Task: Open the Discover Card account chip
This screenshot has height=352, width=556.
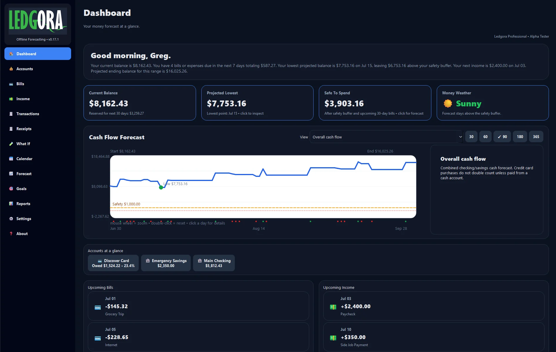Action: tap(113, 263)
